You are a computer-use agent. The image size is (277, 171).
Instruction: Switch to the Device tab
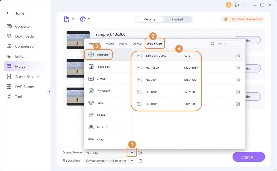137,43
